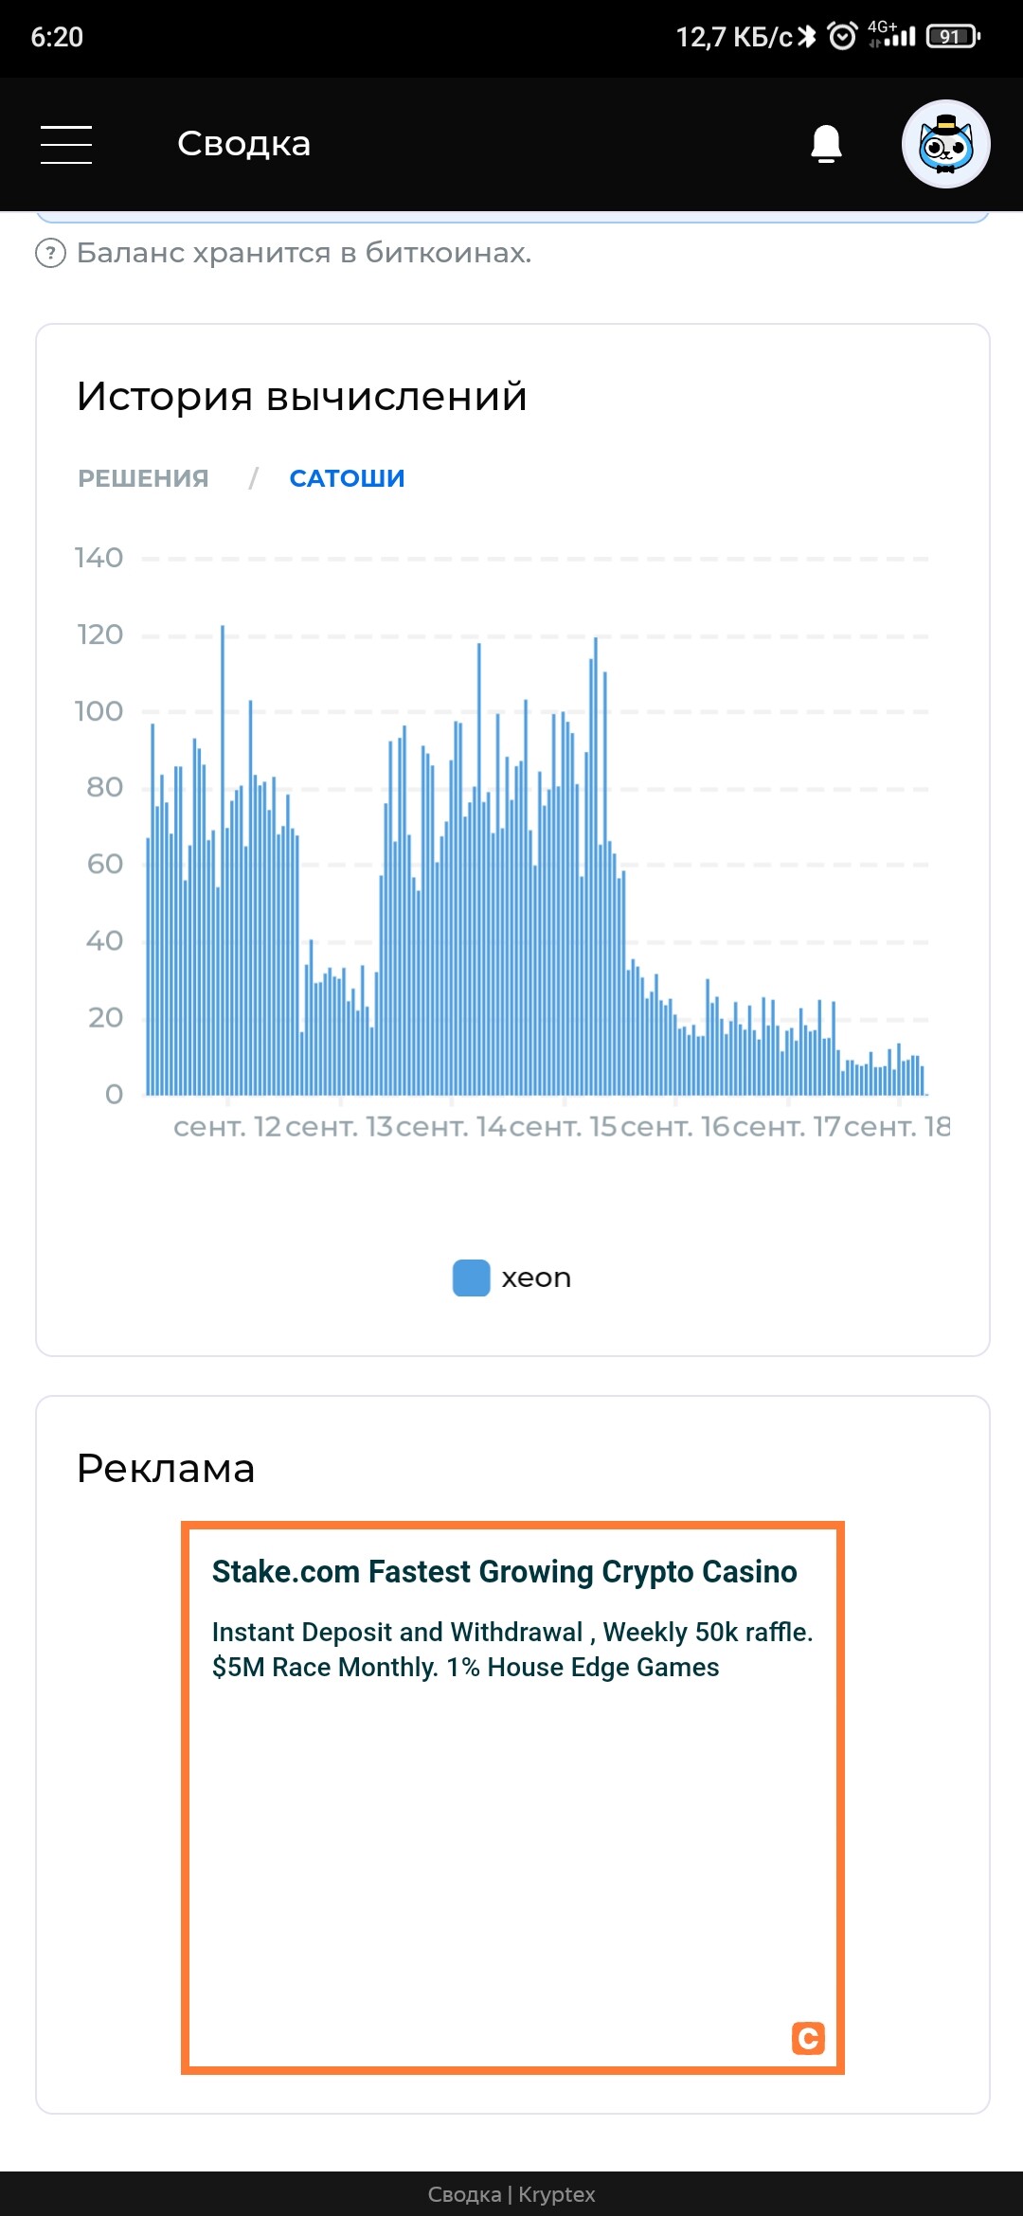
Task: Tap the battery status indicator
Action: (953, 37)
